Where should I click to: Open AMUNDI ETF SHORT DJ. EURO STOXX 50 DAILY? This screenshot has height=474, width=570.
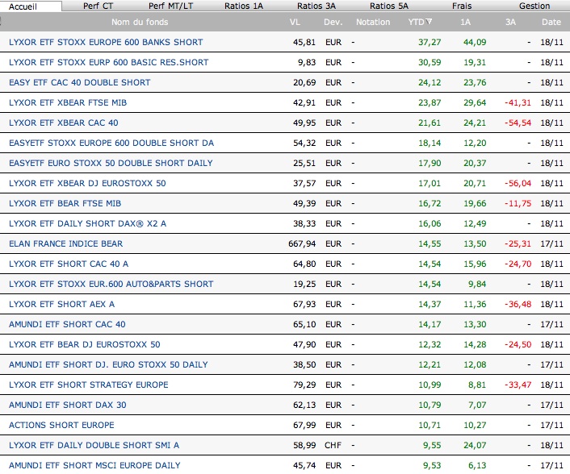pos(108,364)
